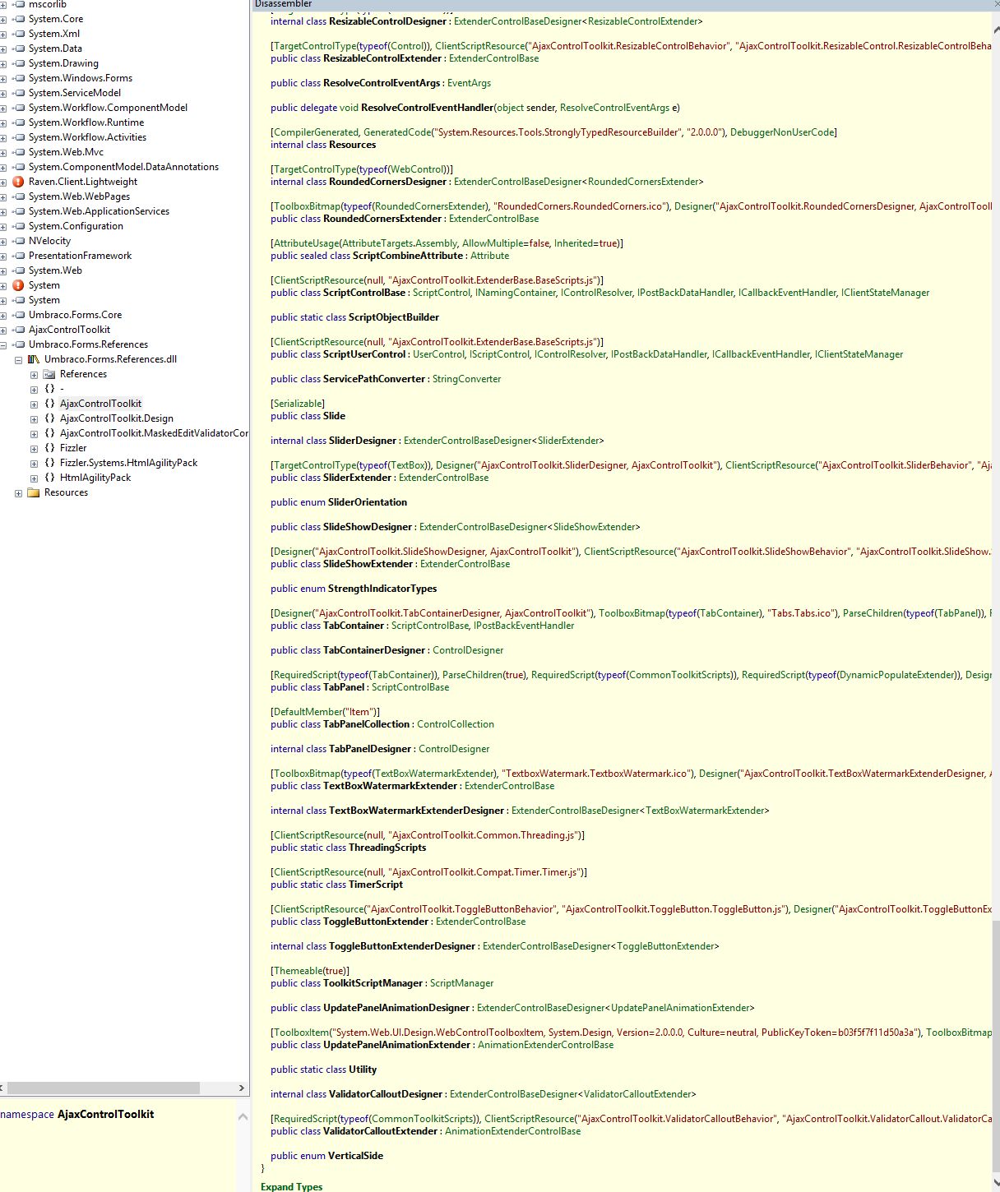Select the System.Windows.Forms assembly
Viewport: 1000px width, 1192px height.
point(80,78)
